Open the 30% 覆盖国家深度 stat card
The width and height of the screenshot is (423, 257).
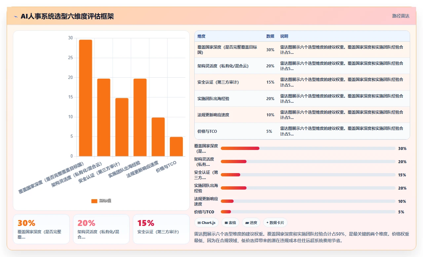click(x=41, y=229)
